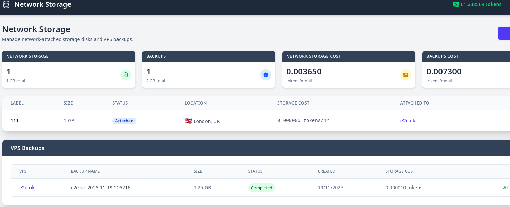
Task: Click the backup name e2e-uk-2025-11-19-205216
Action: [x=100, y=188]
